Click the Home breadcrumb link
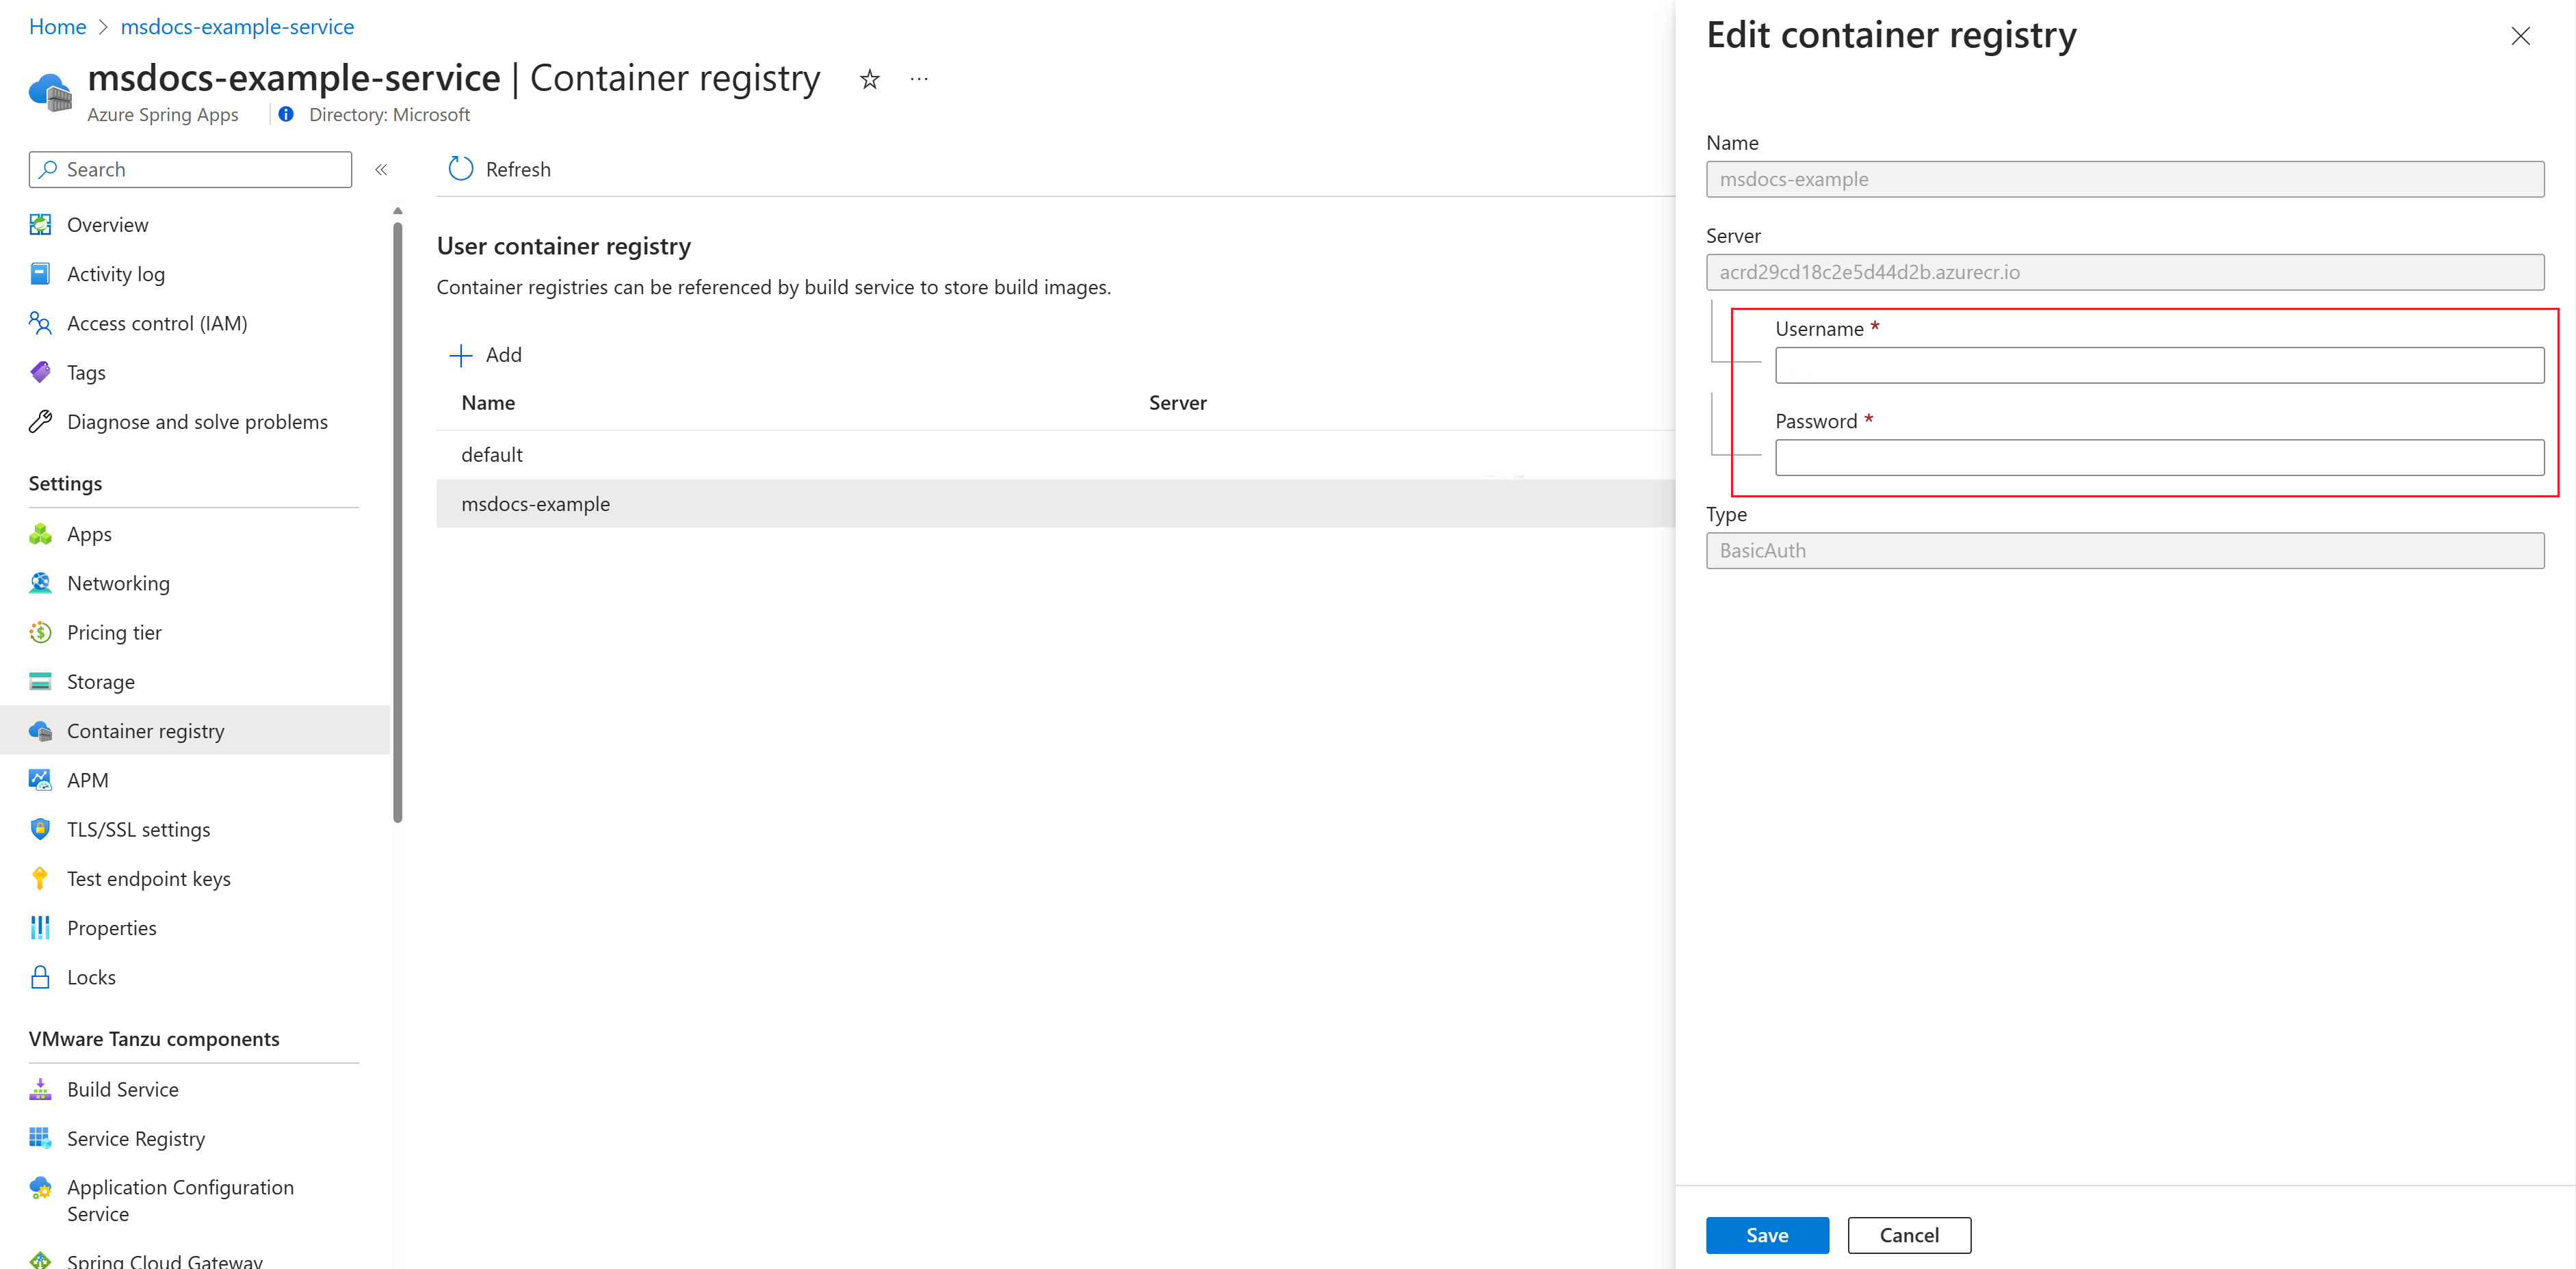 [58, 27]
